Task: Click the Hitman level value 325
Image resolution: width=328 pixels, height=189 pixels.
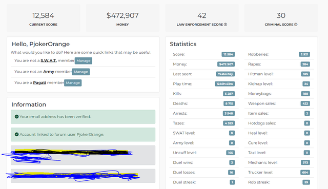Action: click(305, 74)
